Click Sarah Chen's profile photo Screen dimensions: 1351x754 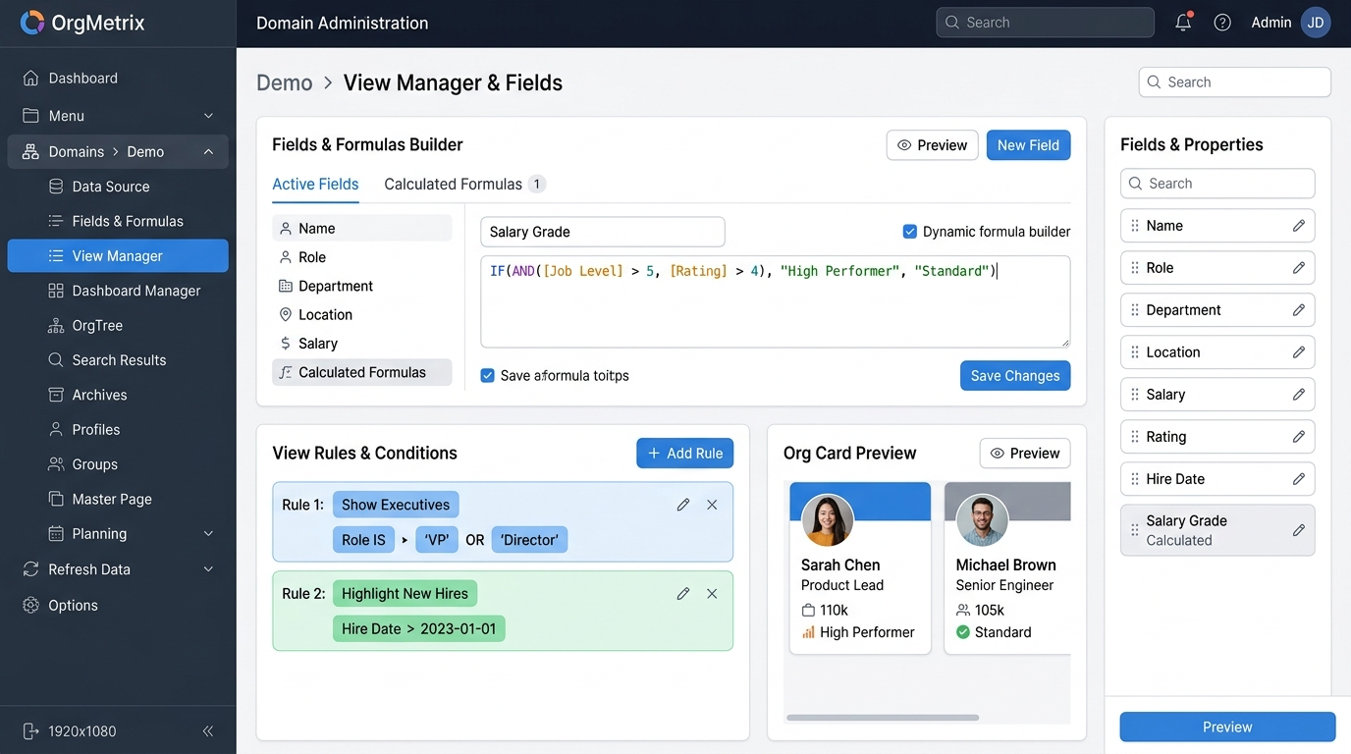(828, 520)
